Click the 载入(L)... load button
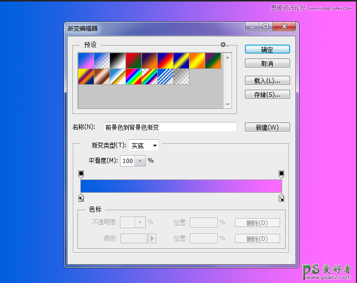This screenshot has width=357, height=283. [267, 81]
